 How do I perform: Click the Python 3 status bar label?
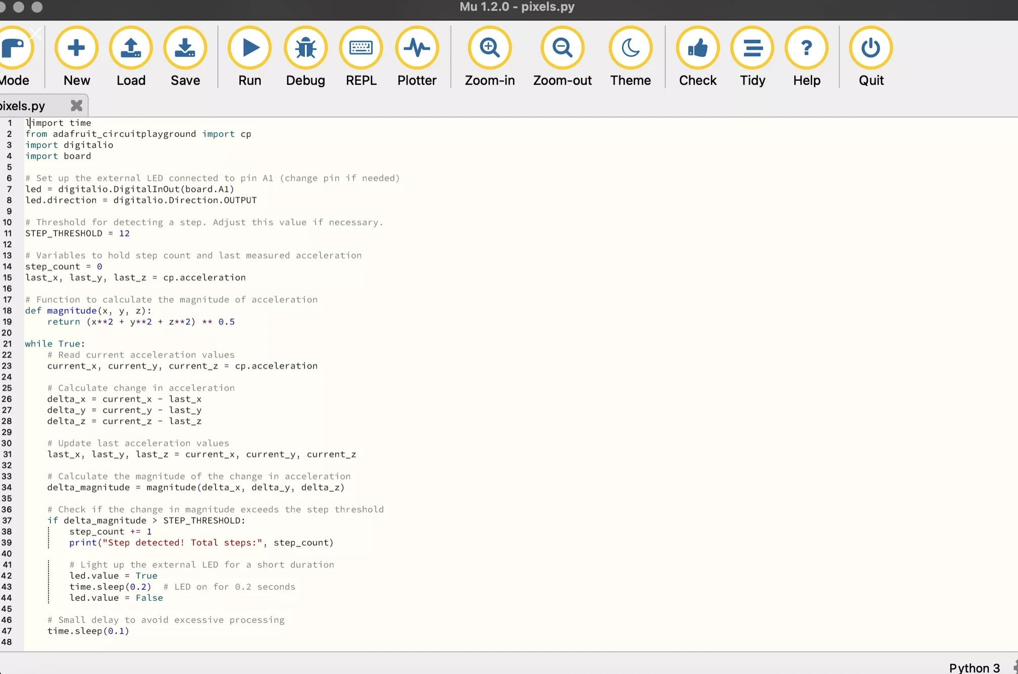coord(974,667)
